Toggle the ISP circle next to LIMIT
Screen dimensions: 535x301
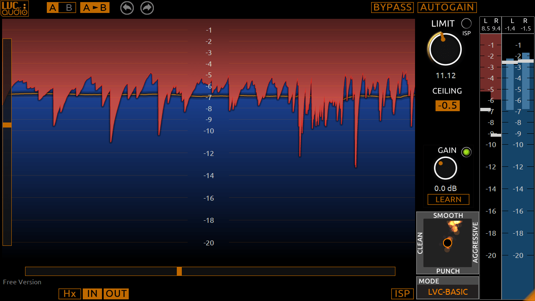(466, 23)
